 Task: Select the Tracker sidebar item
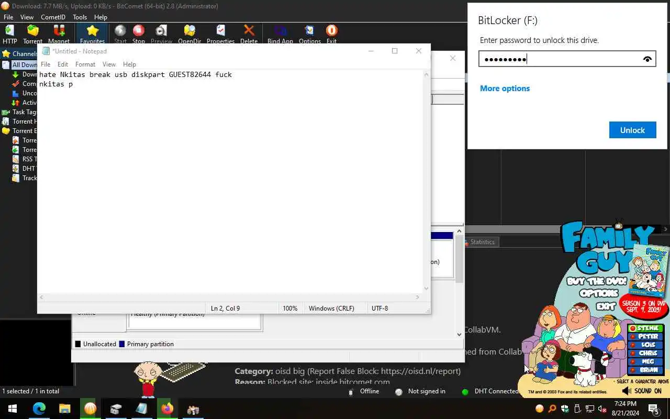coord(24,178)
